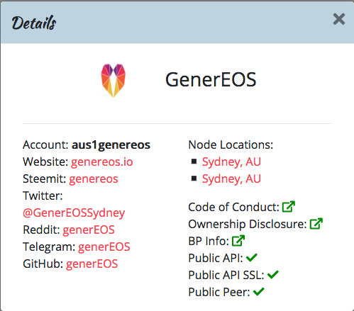The height and width of the screenshot is (311, 354).
Task: Click the GenerEOS title text
Action: coord(211,80)
